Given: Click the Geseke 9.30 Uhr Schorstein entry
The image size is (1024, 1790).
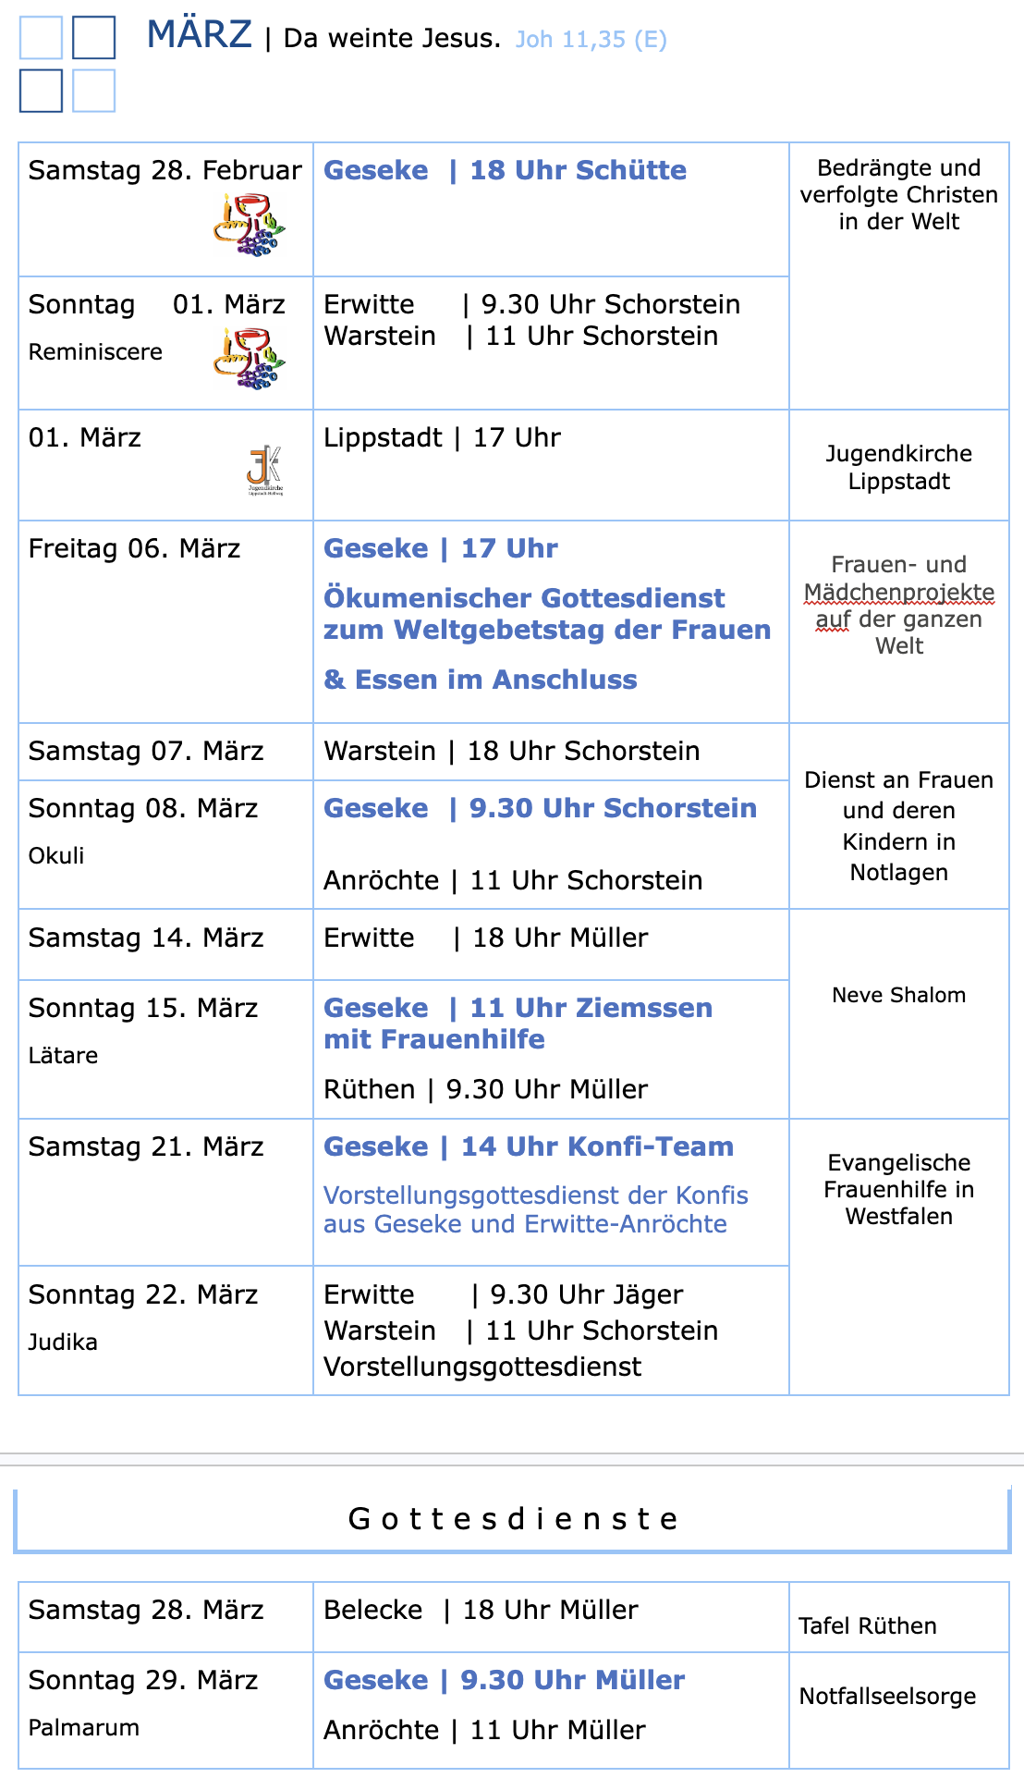Looking at the screenshot, I should 540,808.
